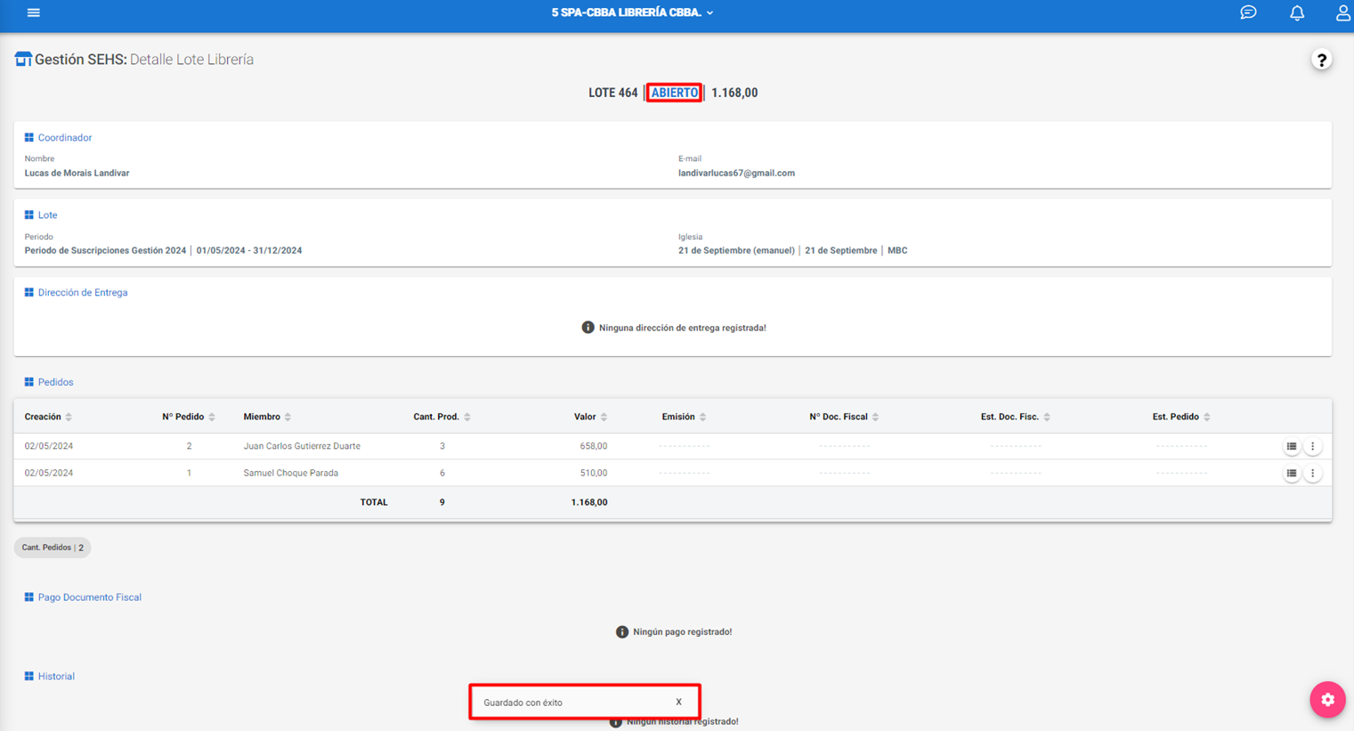This screenshot has height=731, width=1354.
Task: Click coordinator email landivarlucas67@gmail.com
Action: point(736,173)
